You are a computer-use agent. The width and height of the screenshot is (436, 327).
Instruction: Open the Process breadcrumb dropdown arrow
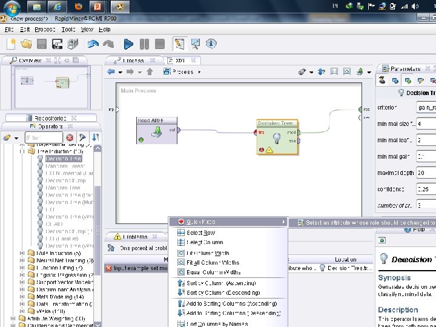199,72
